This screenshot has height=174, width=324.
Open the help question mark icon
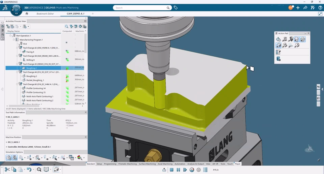(320, 8)
